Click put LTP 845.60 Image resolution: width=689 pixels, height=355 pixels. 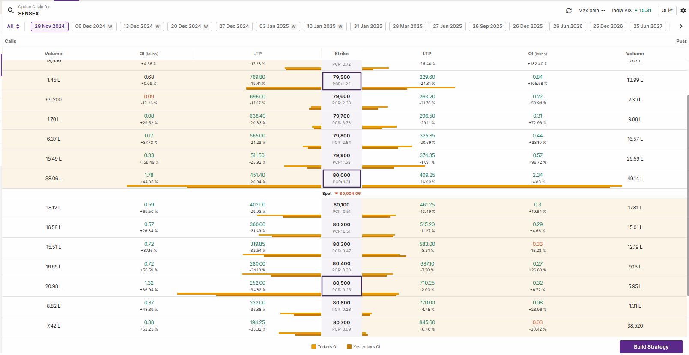[x=427, y=322]
